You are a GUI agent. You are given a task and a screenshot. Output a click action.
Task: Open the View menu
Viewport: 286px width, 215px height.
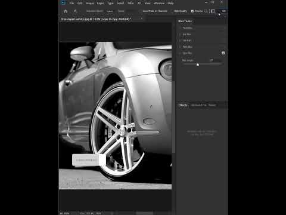(147, 3)
